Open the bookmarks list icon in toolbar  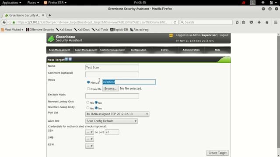(244, 22)
